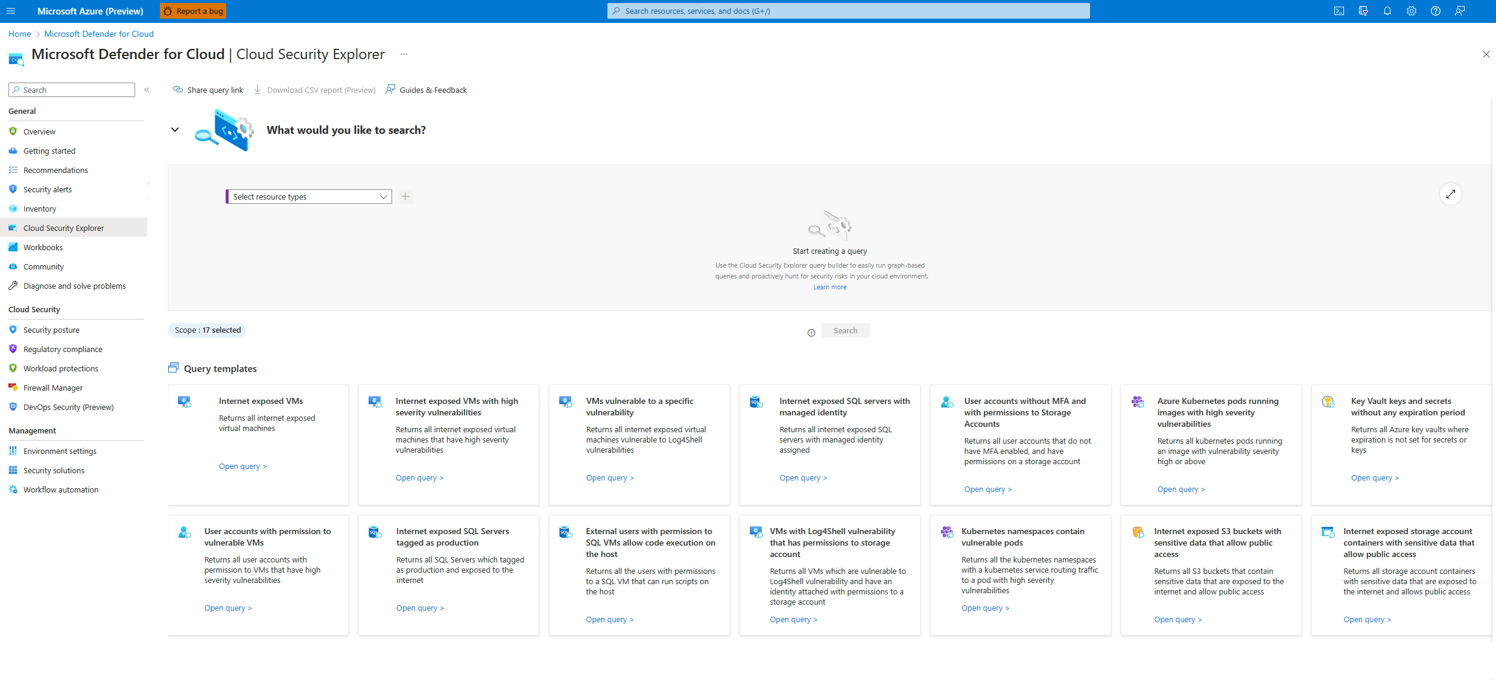Click the Workload protections icon
Image resolution: width=1496 pixels, height=680 pixels.
point(13,368)
